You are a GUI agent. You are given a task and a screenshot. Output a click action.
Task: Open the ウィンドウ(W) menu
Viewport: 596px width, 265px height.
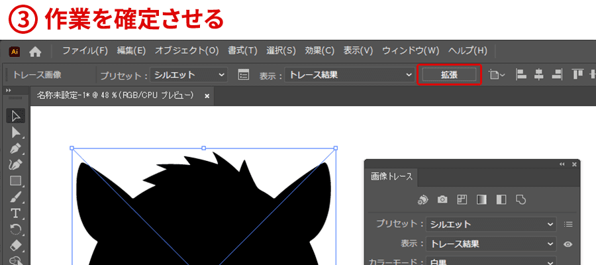411,50
